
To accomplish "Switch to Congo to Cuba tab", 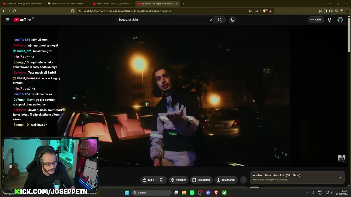I will pos(22,4).
